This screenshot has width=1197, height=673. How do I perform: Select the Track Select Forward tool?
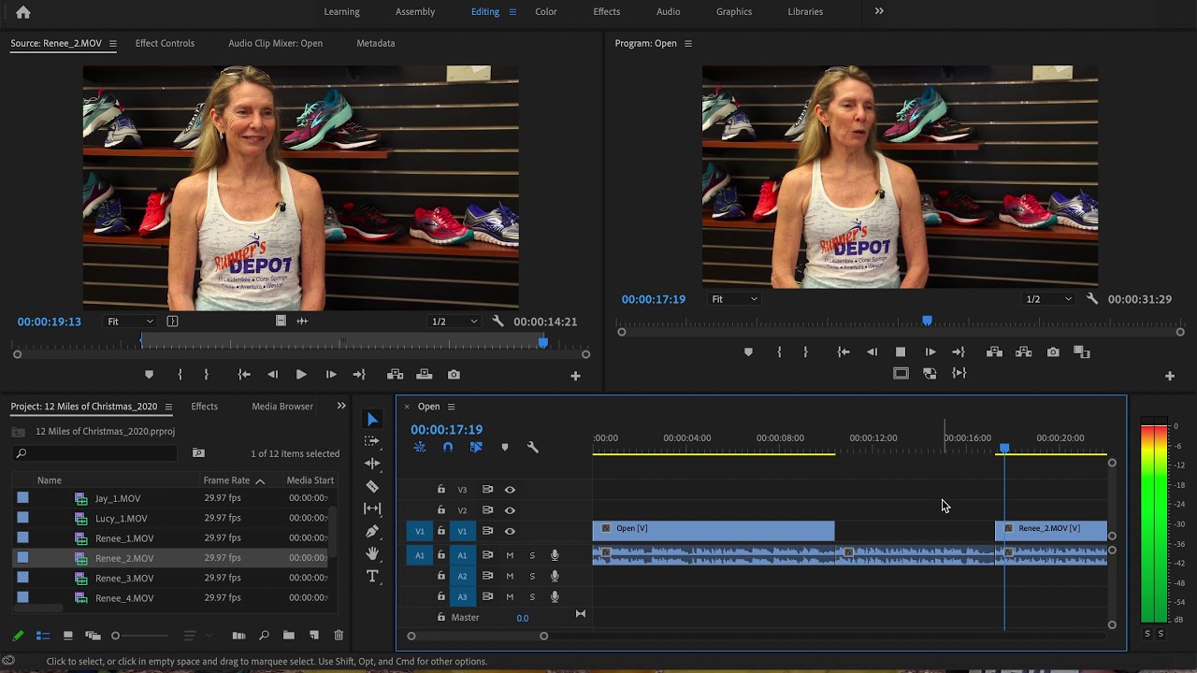pos(372,441)
